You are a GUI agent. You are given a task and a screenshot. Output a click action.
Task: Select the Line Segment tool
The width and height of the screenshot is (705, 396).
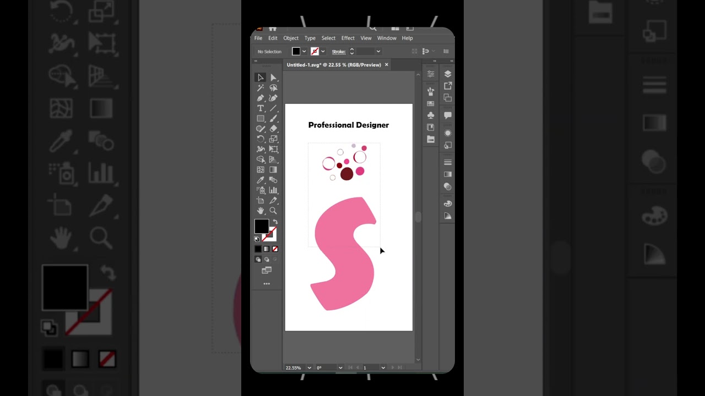273,108
